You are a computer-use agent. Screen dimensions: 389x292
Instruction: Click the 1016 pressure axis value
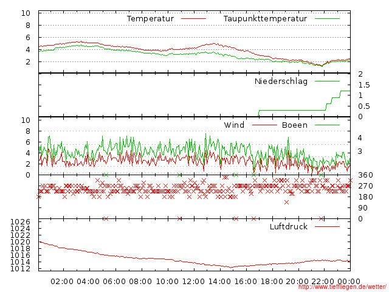(20, 255)
